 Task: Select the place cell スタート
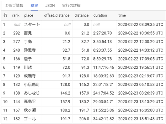[32, 25]
